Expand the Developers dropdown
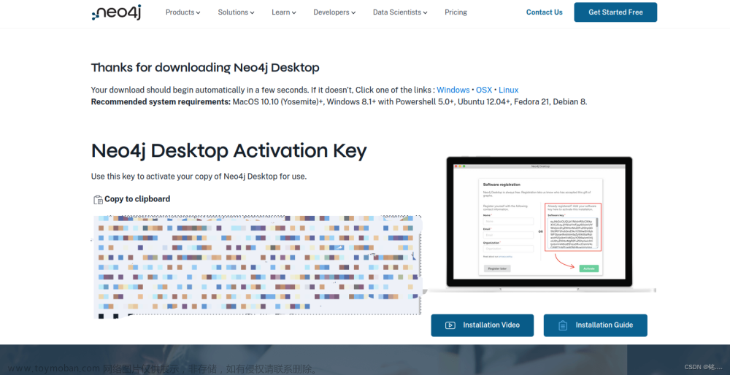The height and width of the screenshot is (375, 730). [x=334, y=12]
